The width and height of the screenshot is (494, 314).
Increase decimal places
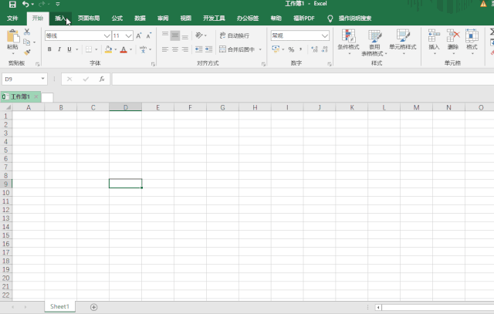[314, 49]
